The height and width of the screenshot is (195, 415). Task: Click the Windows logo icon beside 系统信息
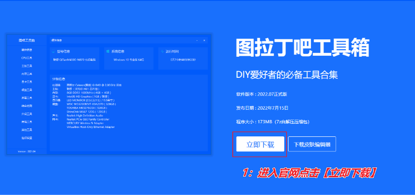pos(108,52)
